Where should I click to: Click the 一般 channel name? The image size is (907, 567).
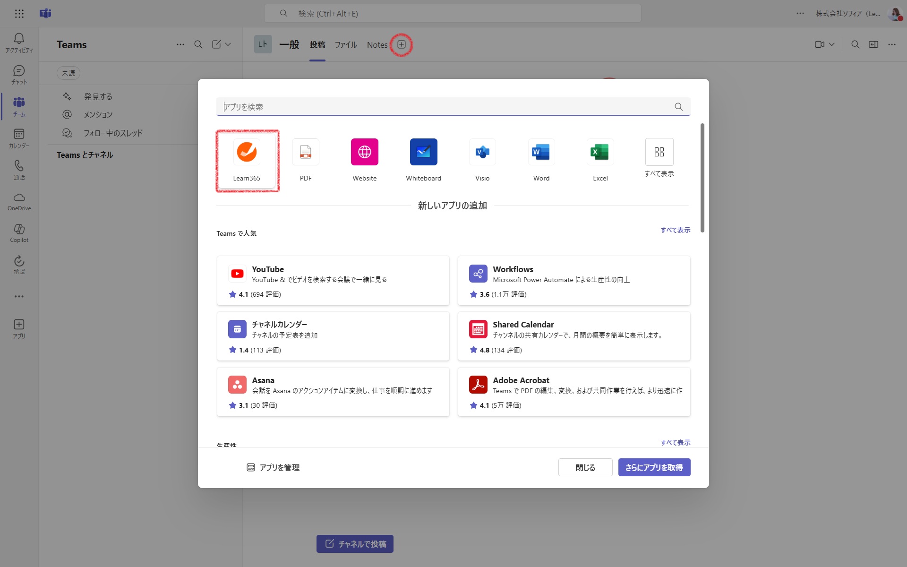click(289, 44)
